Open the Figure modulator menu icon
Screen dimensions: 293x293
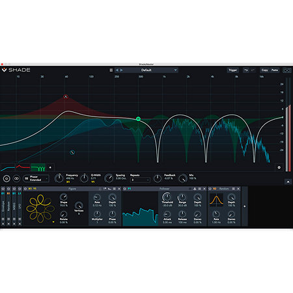click(115, 189)
